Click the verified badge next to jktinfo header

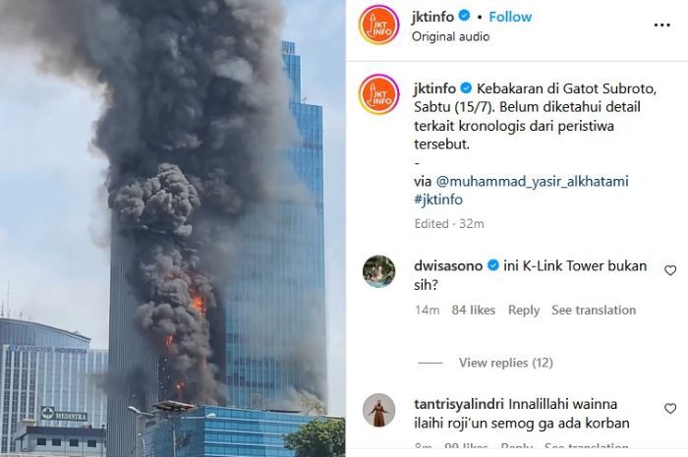click(464, 17)
